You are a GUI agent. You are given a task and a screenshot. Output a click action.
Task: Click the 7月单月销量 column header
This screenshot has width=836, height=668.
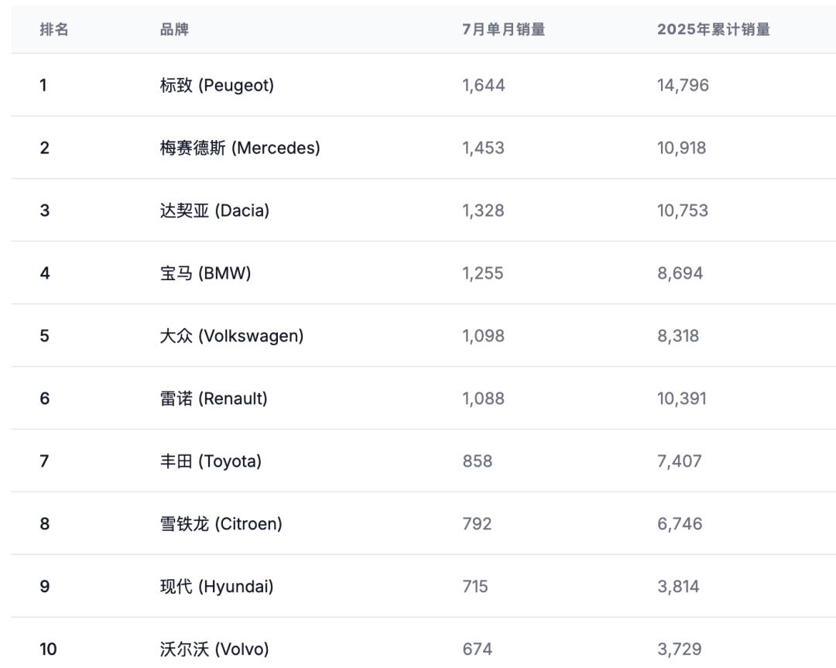pyautogui.click(x=503, y=29)
